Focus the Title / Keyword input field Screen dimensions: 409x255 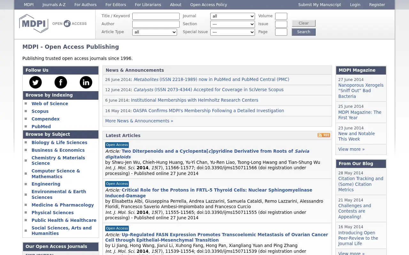[156, 16]
